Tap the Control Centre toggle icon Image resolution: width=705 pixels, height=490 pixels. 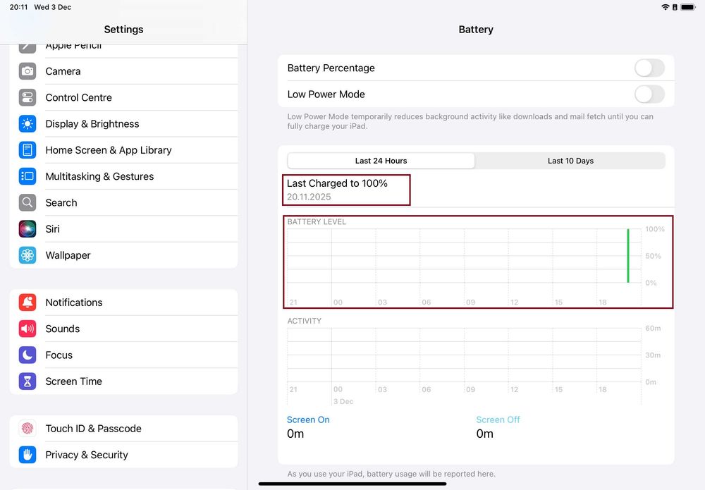point(27,97)
